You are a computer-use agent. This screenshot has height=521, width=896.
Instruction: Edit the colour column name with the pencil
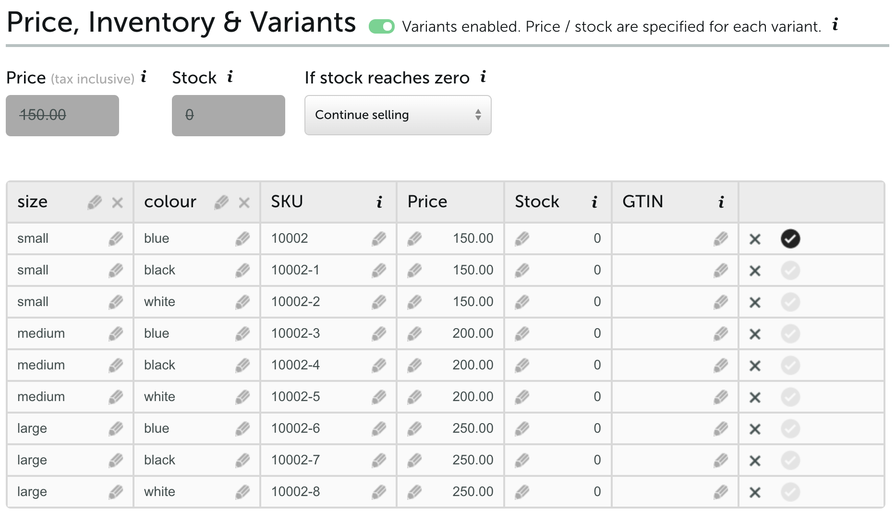(x=221, y=202)
